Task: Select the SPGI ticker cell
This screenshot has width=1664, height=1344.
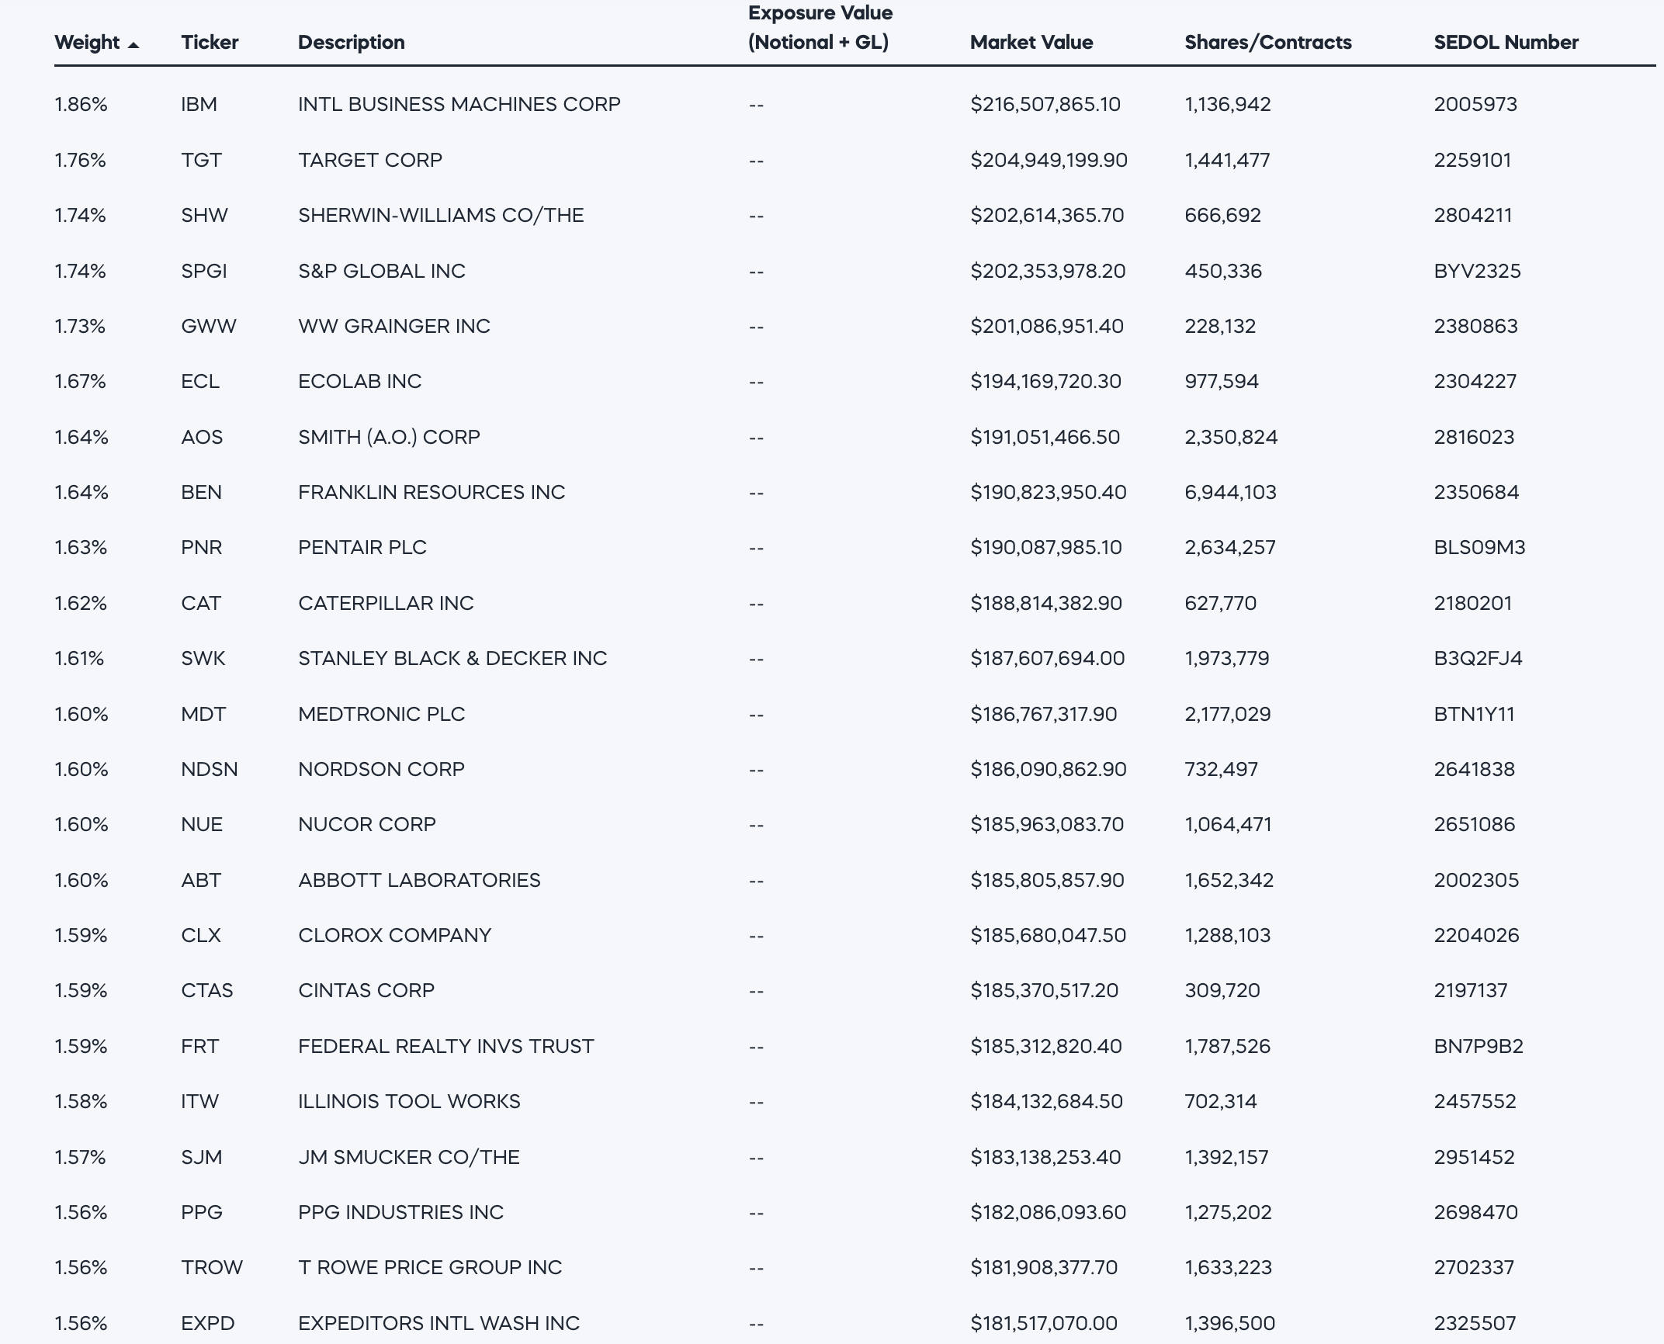Action: coord(204,271)
